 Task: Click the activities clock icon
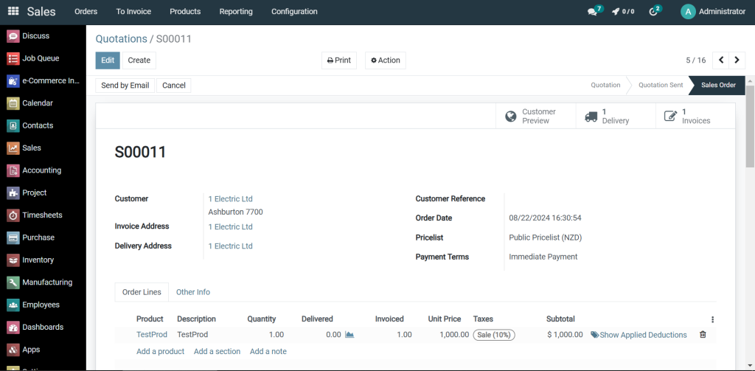click(x=653, y=12)
